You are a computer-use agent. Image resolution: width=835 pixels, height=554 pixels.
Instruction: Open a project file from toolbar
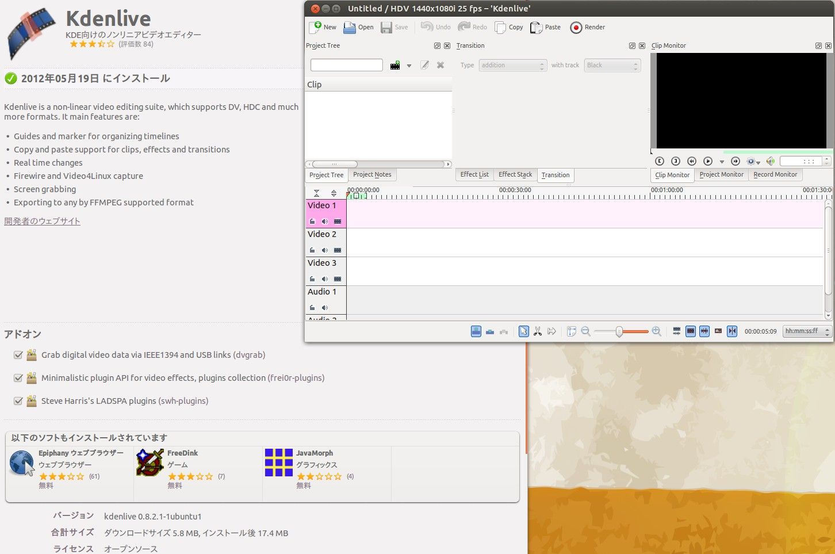click(358, 27)
